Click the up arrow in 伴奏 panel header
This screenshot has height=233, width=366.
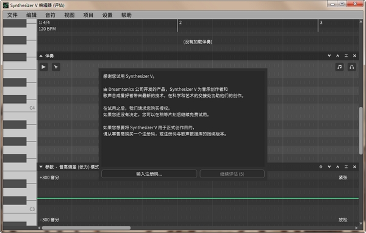tap(337, 56)
